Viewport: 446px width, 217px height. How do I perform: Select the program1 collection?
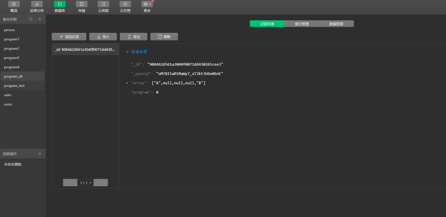(x=22, y=39)
